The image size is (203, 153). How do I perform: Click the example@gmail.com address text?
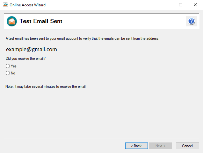coord(31,49)
